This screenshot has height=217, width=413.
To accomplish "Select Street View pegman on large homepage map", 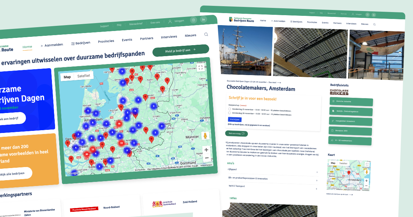I will pyautogui.click(x=206, y=136).
